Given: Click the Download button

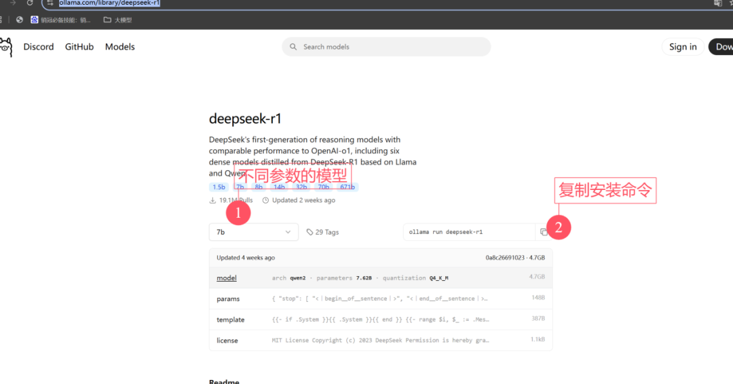Looking at the screenshot, I should coord(721,47).
